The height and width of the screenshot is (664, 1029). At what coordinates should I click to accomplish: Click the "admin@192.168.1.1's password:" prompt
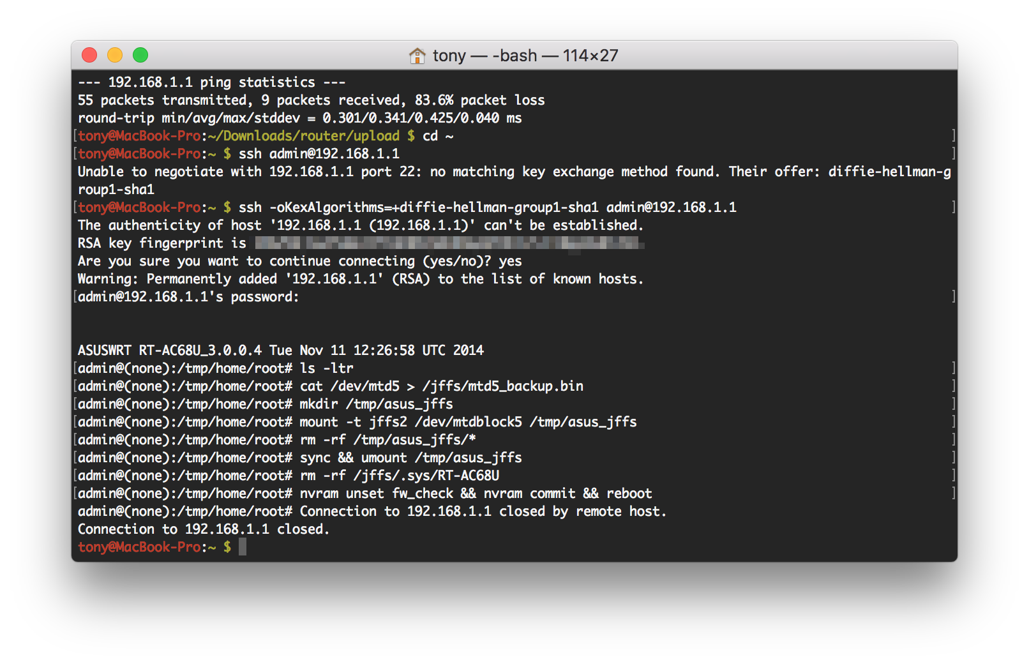pos(188,297)
